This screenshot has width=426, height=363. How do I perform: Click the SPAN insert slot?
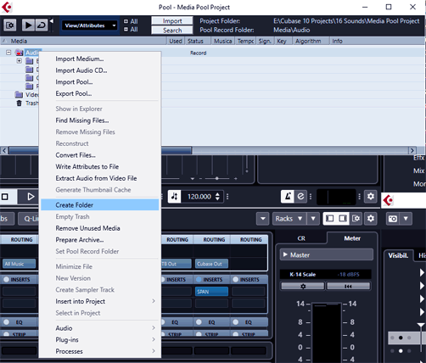pos(211,292)
